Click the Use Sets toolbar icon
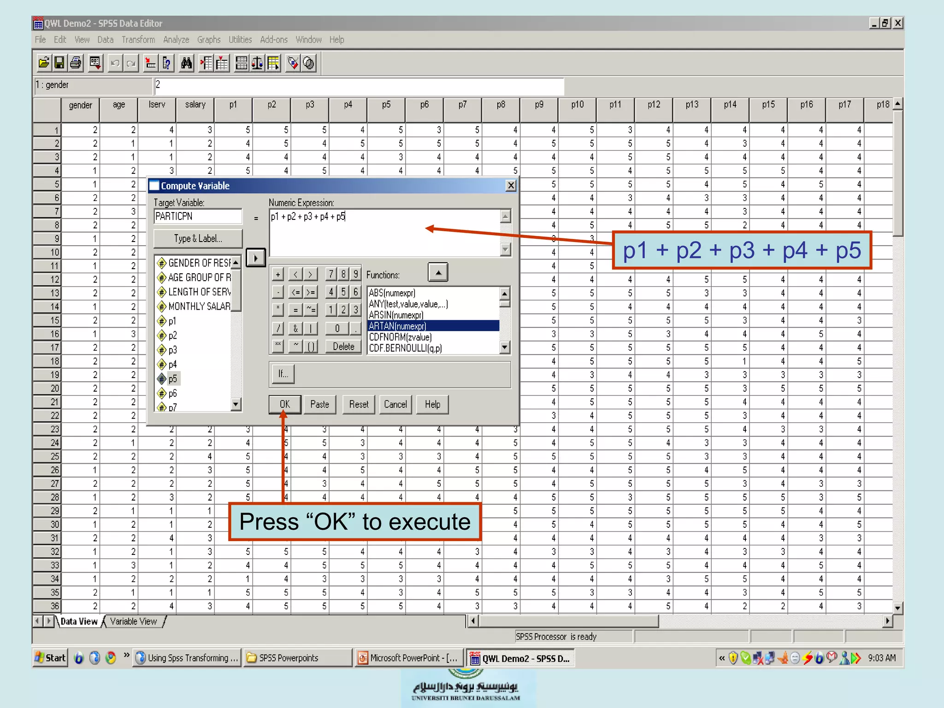Screen dimensions: 944x708 pos(309,63)
